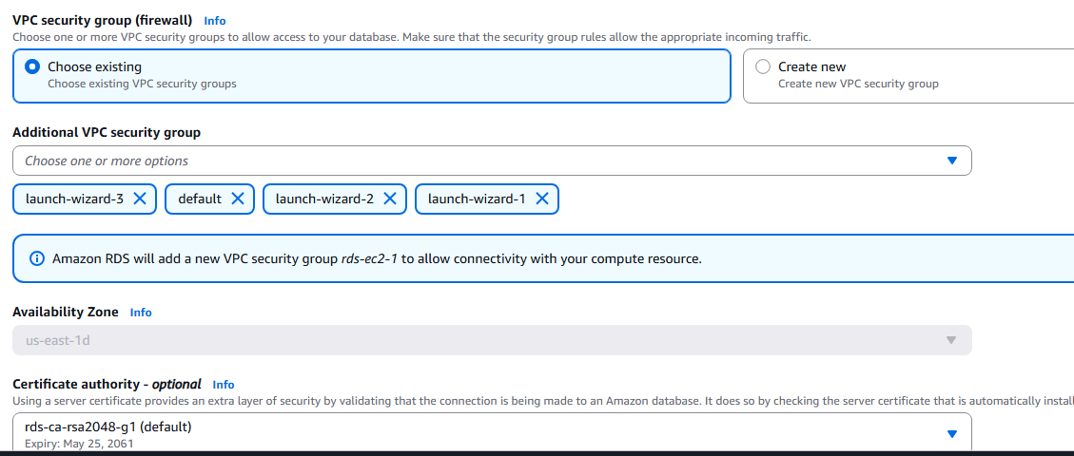Remove launch-wizard-2 security group tag
This screenshot has height=456, width=1074.
pos(390,199)
